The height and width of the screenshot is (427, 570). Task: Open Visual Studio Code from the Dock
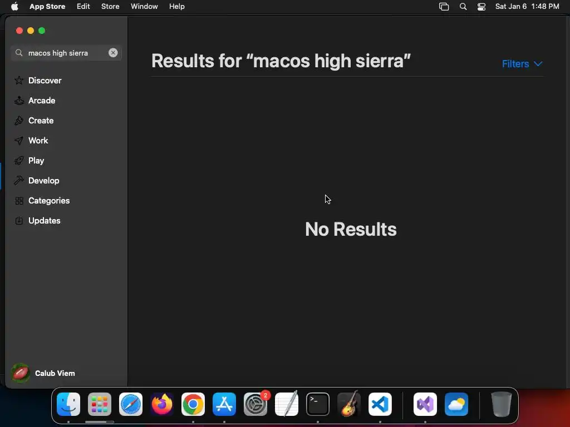click(380, 404)
